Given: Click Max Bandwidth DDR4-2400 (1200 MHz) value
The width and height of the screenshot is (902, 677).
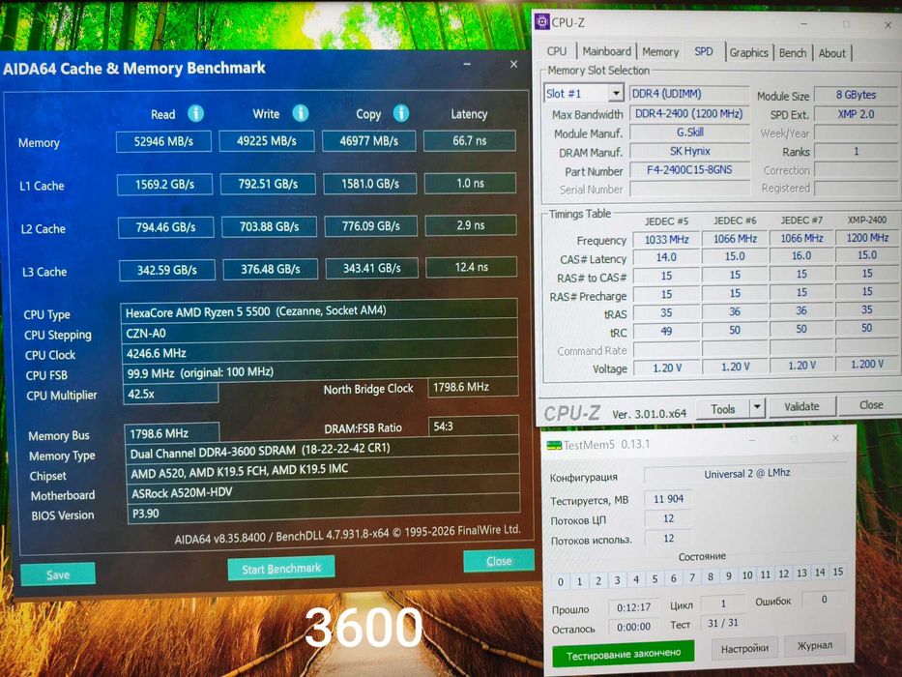Looking at the screenshot, I should [x=689, y=113].
